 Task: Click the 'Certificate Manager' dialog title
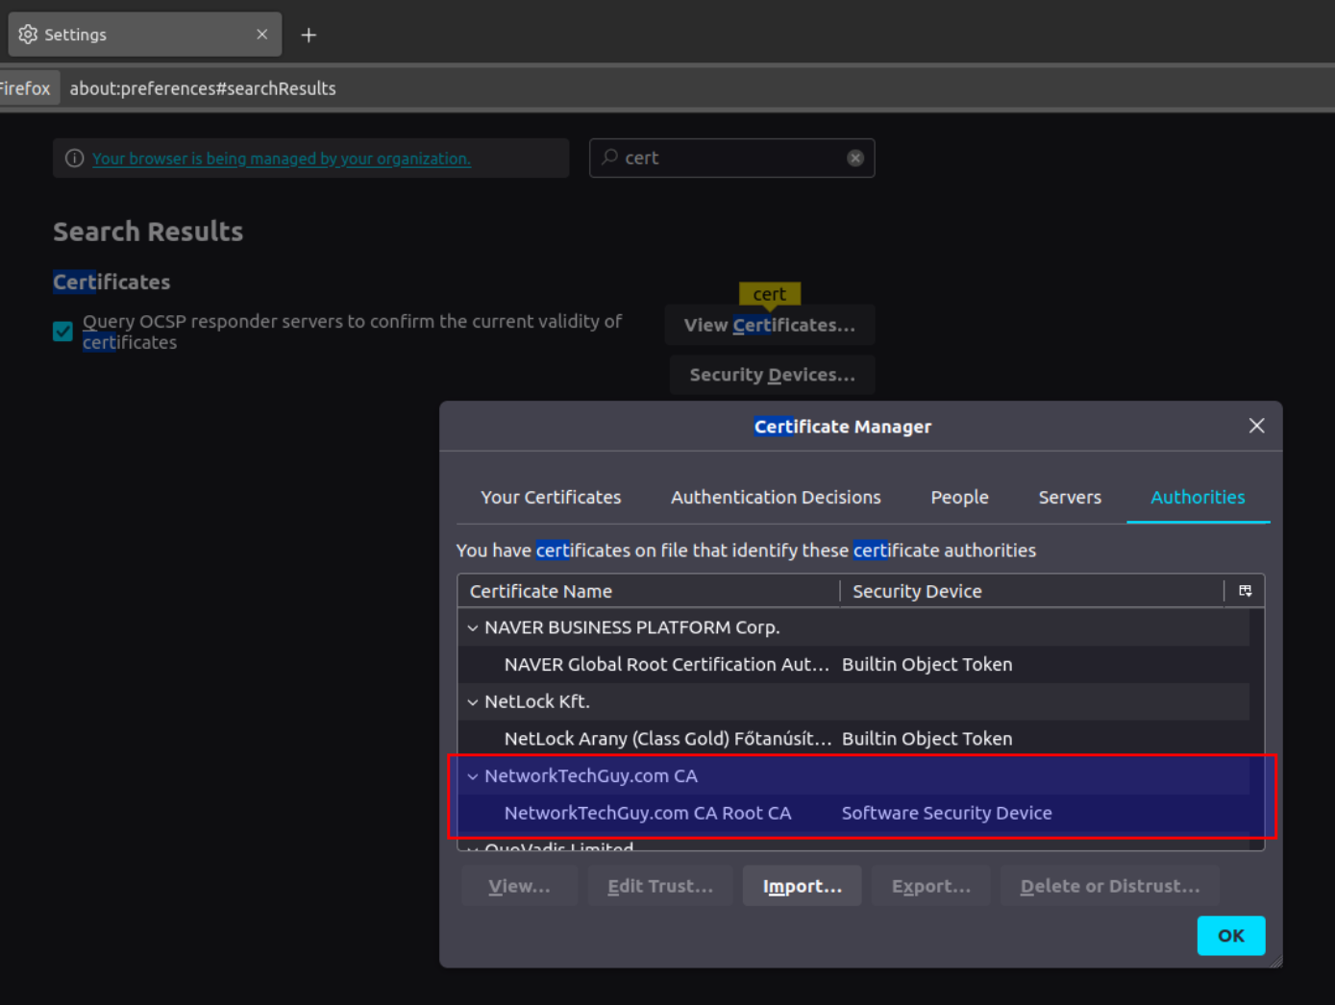tap(843, 427)
